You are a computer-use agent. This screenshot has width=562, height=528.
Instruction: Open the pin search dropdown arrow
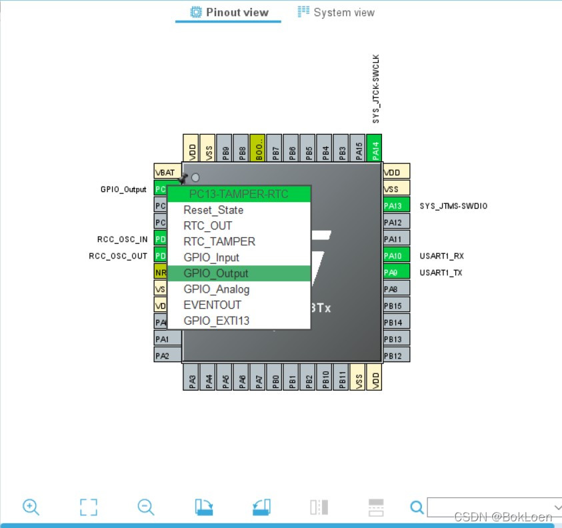point(558,507)
